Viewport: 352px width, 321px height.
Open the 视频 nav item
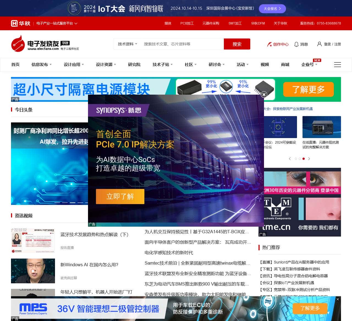265,65
